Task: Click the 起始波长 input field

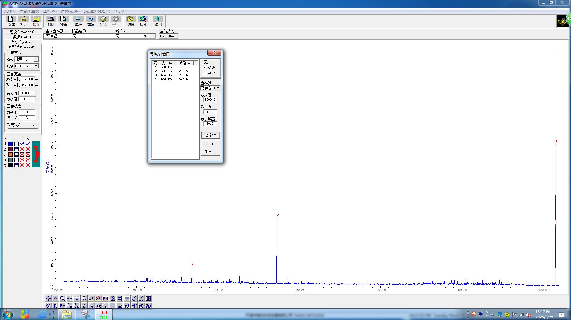Action: pos(27,79)
